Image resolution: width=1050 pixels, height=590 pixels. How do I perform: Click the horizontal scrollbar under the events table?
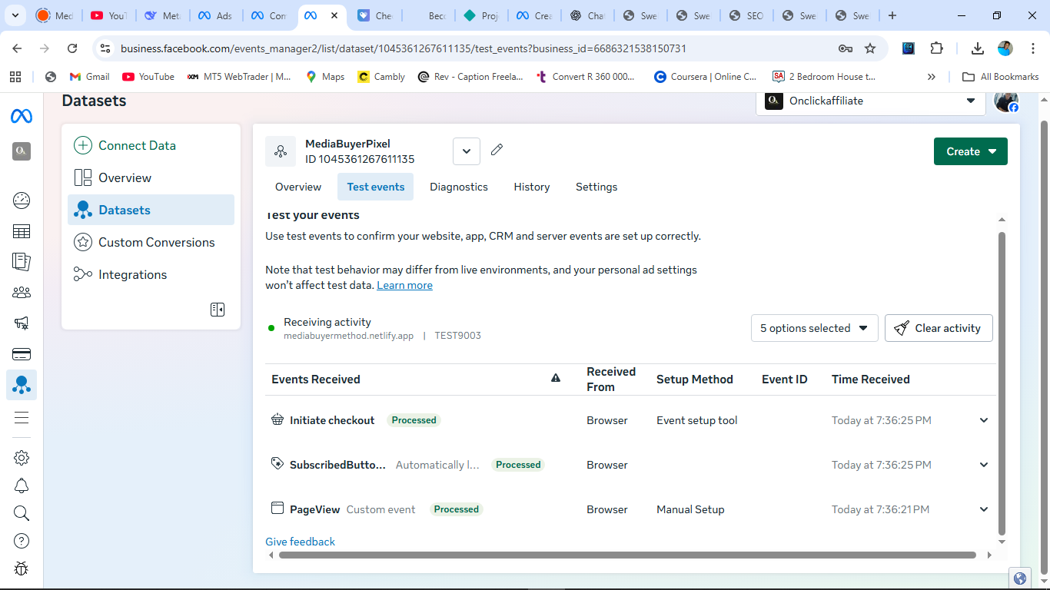click(627, 555)
